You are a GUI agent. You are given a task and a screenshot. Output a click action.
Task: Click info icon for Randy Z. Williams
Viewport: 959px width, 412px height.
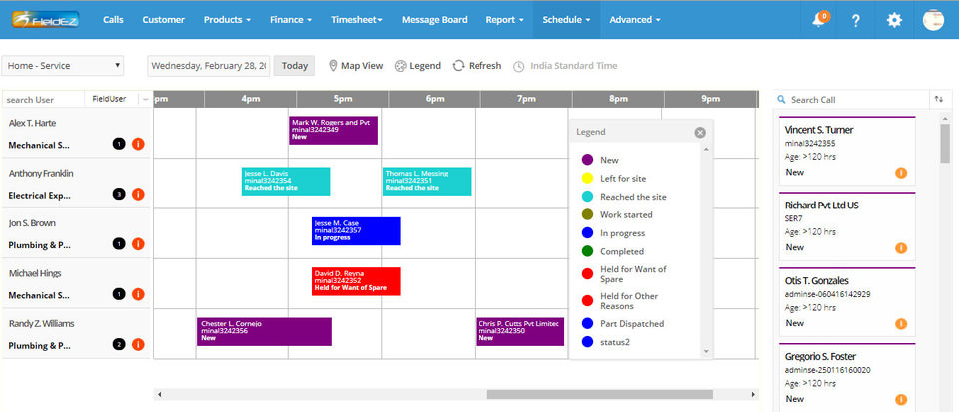(138, 345)
